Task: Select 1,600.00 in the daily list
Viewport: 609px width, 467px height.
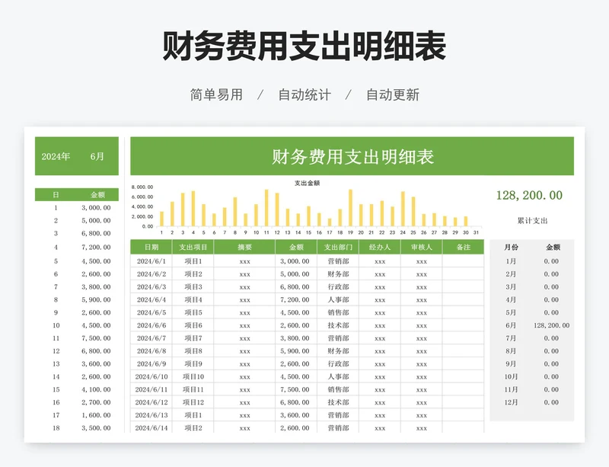Action: [96, 415]
